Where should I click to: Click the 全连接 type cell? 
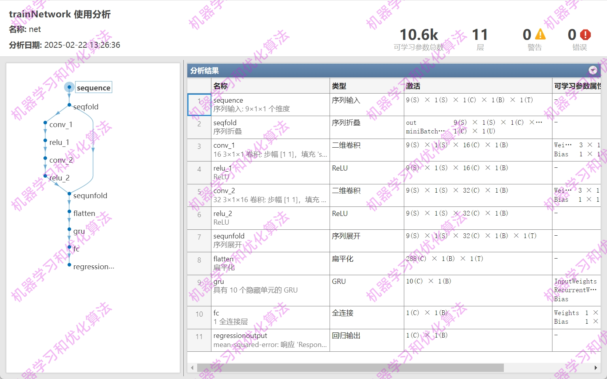point(367,317)
